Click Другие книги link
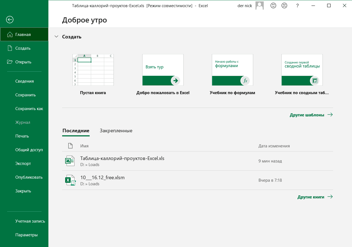This screenshot has width=352, height=247. (x=311, y=197)
